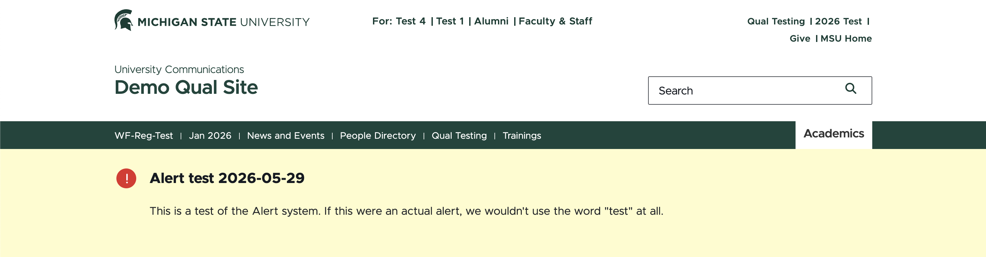Open the 2026 Test utility link
This screenshot has width=986, height=257.
click(838, 21)
